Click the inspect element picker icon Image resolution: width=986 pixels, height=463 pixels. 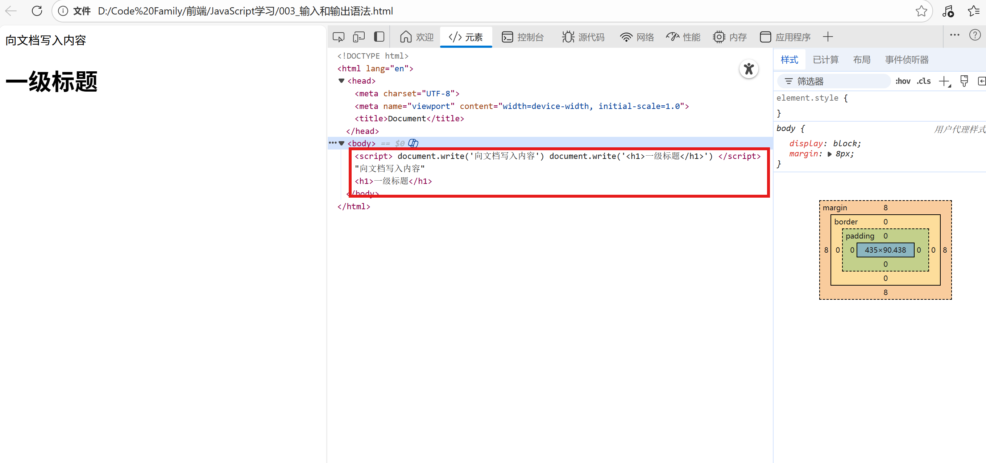point(338,37)
